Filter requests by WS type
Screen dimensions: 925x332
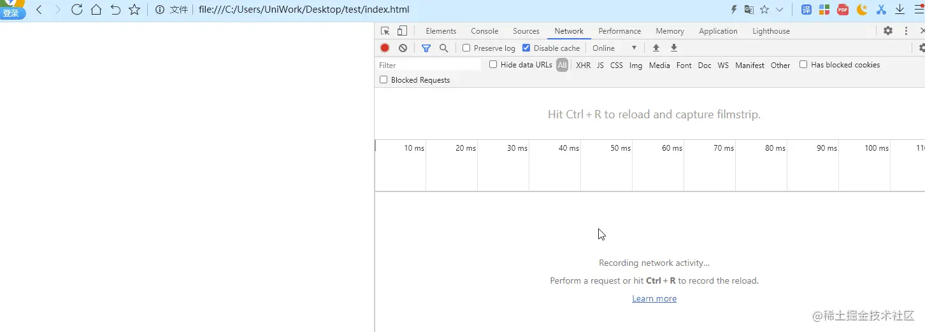pos(723,65)
